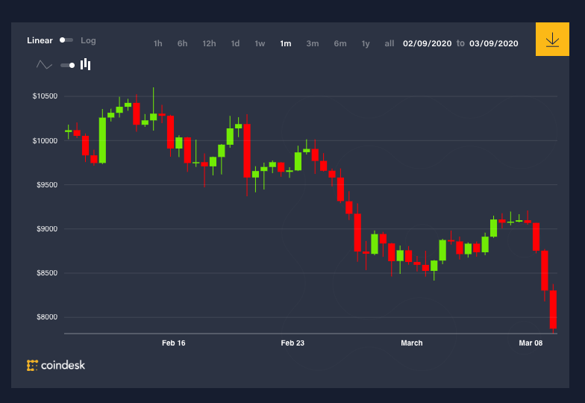Select the 1h time range

pyautogui.click(x=158, y=43)
